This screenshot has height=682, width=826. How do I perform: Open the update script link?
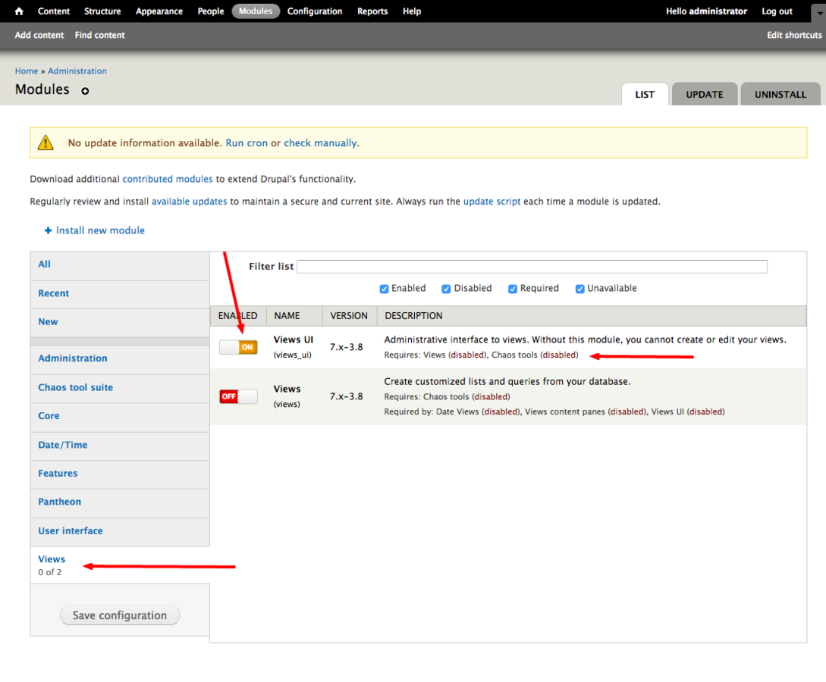pos(492,202)
